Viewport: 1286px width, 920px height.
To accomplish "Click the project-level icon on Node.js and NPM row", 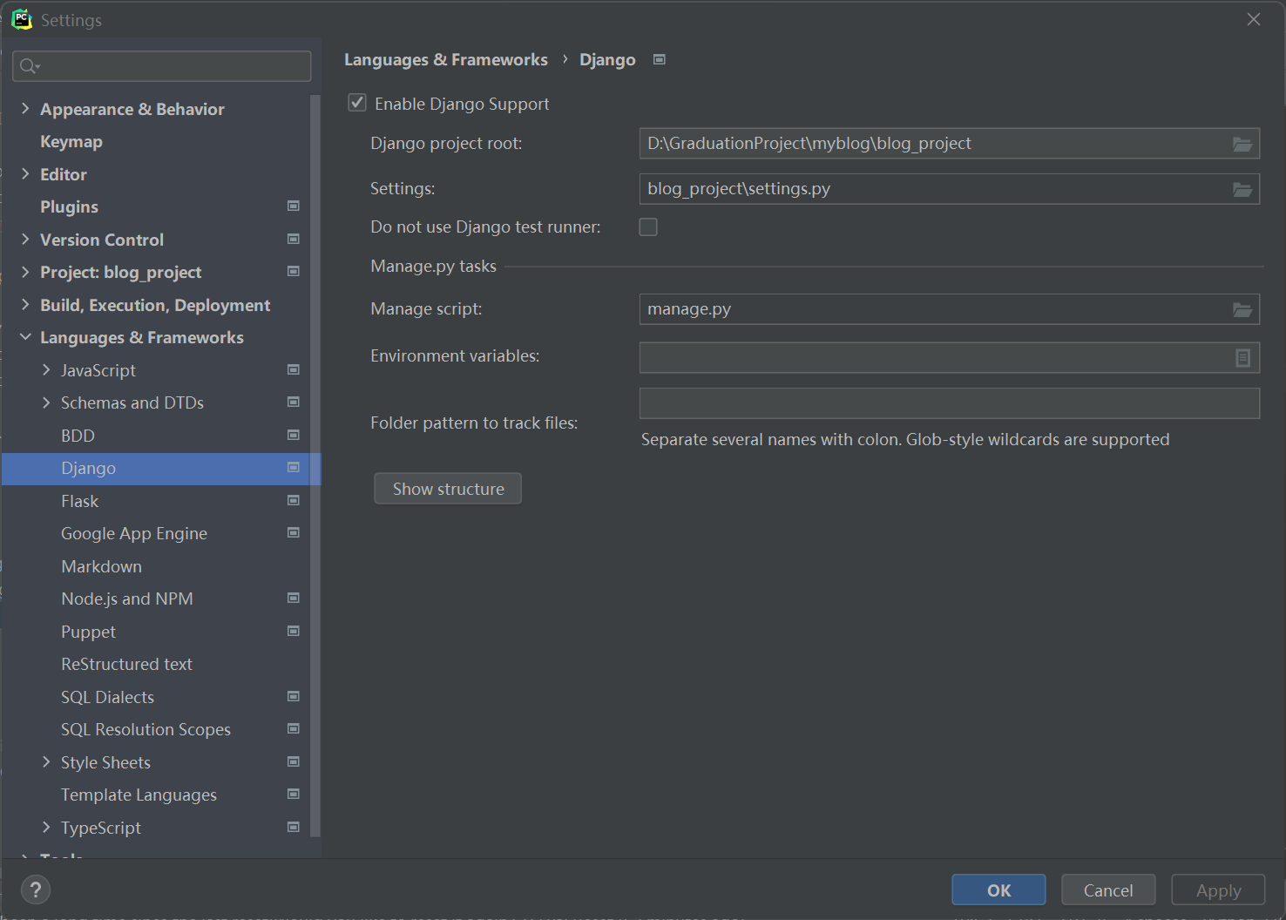I will 294,598.
